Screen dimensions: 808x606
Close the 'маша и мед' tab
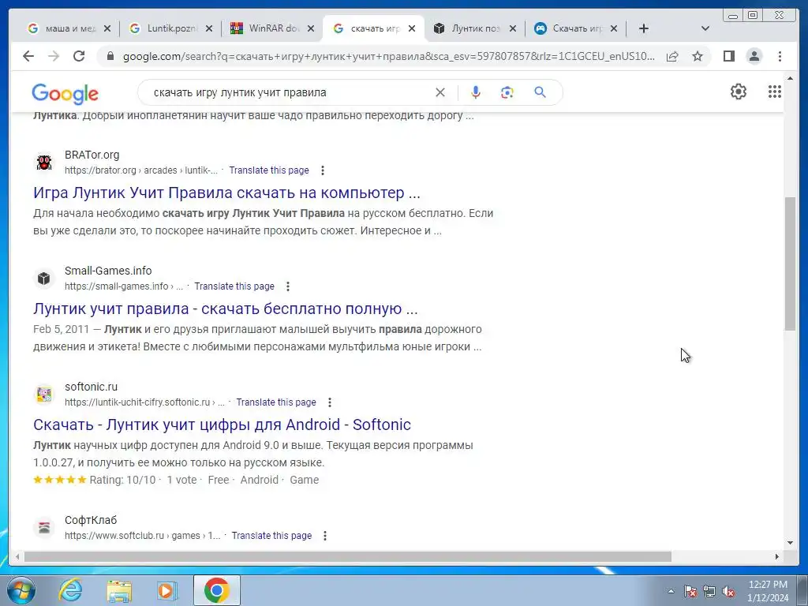click(x=107, y=29)
